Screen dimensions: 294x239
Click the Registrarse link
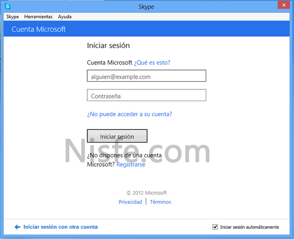coord(131,164)
